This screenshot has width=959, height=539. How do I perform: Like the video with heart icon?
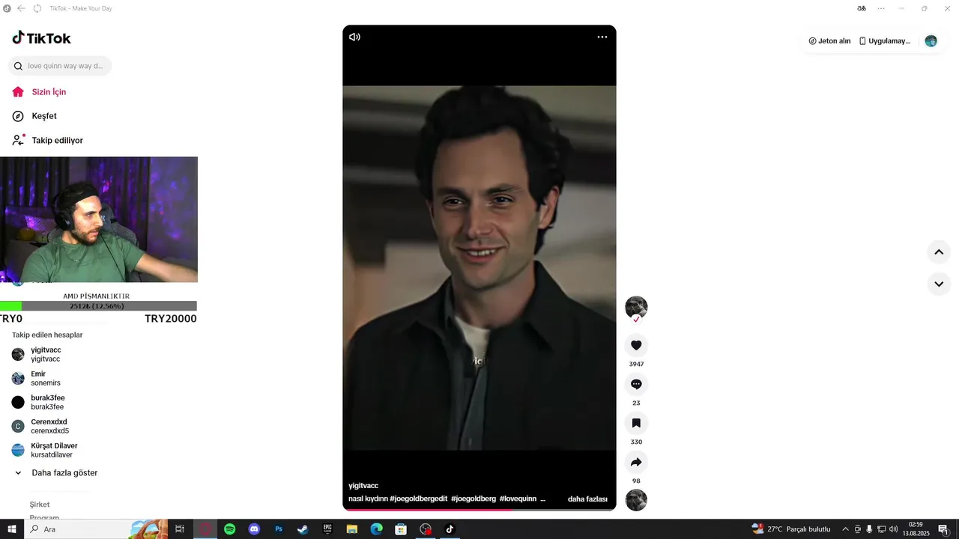point(636,345)
